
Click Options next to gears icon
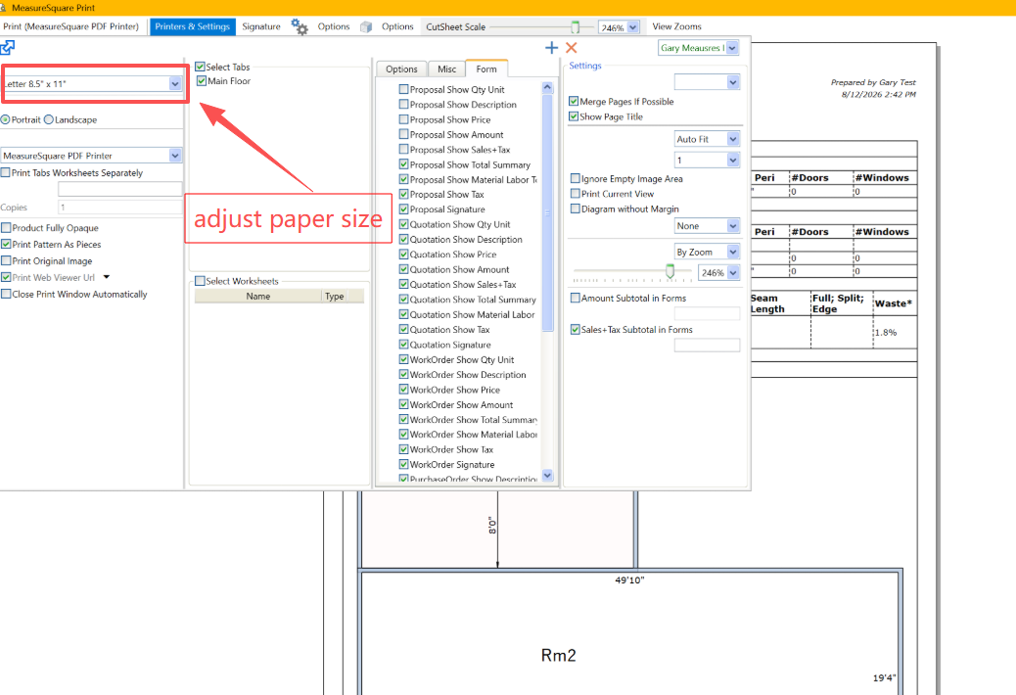click(x=334, y=26)
